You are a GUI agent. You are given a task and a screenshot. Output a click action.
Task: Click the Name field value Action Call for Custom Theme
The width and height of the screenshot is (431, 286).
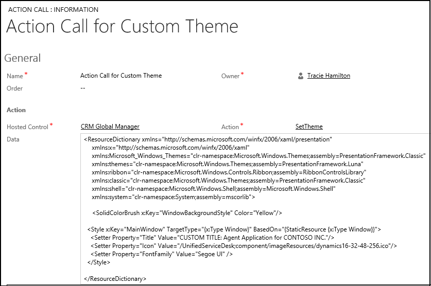pyautogui.click(x=121, y=76)
